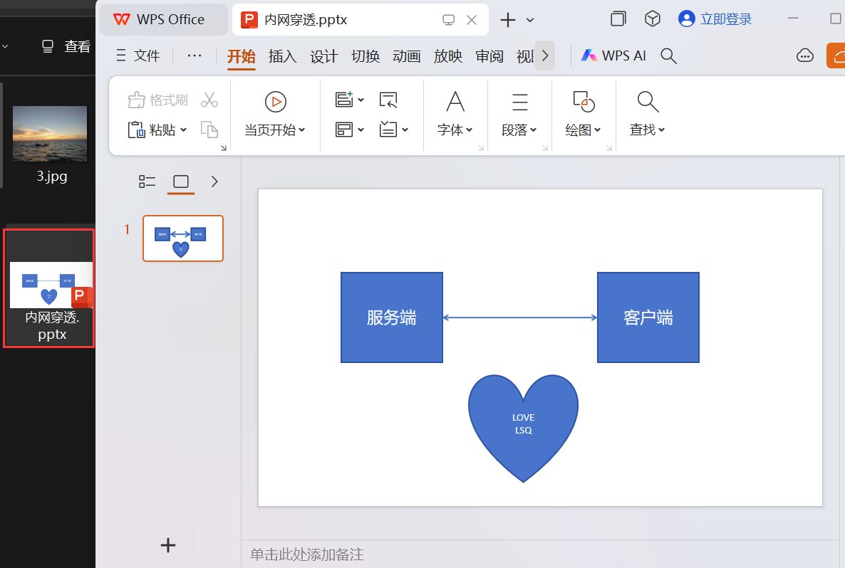Click the 查找 find icon
Viewport: 845px width, 568px height.
tap(646, 101)
